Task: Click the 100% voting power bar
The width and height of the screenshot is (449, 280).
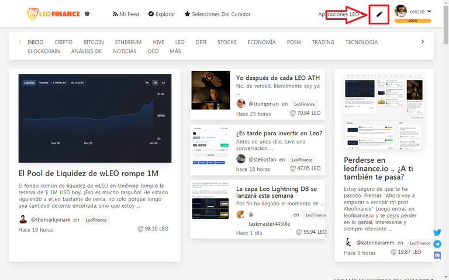Action: 413,21
